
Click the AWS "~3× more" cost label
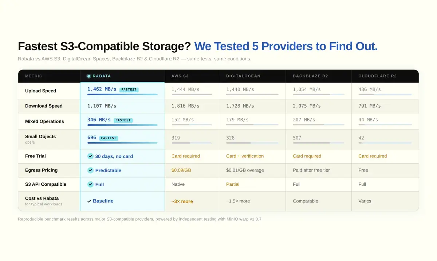182,201
